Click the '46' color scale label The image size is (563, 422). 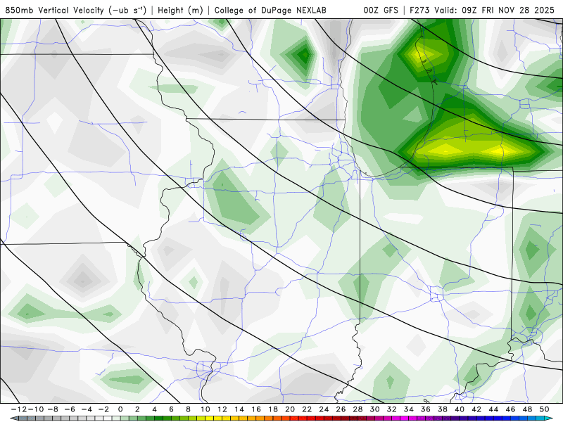pyautogui.click(x=511, y=409)
